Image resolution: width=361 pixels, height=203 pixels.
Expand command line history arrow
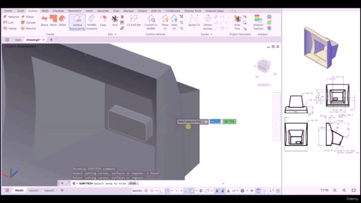[x=223, y=183]
